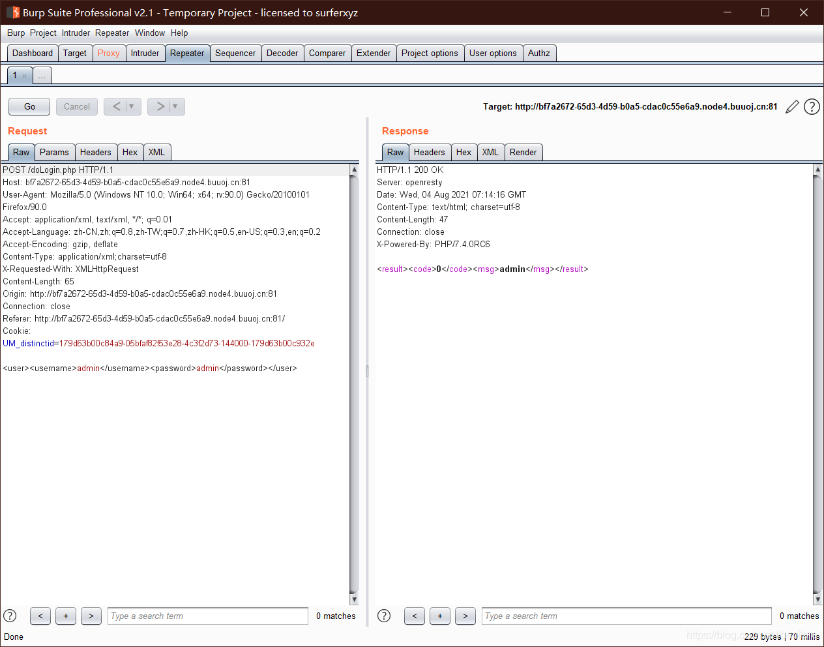Edit target with pencil icon
This screenshot has width=824, height=647.
coord(792,107)
